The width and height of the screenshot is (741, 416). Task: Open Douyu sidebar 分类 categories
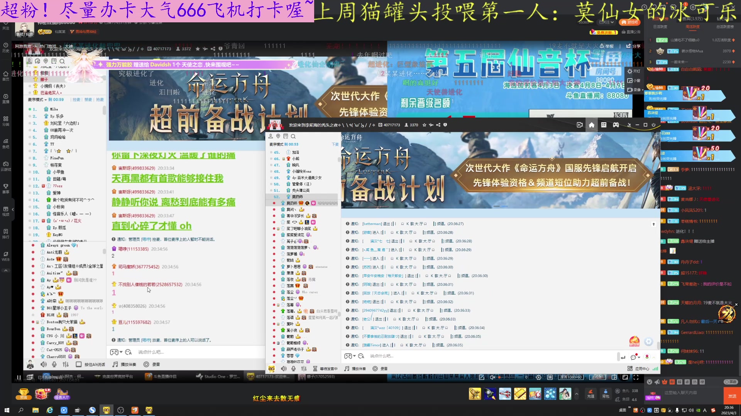(x=6, y=121)
